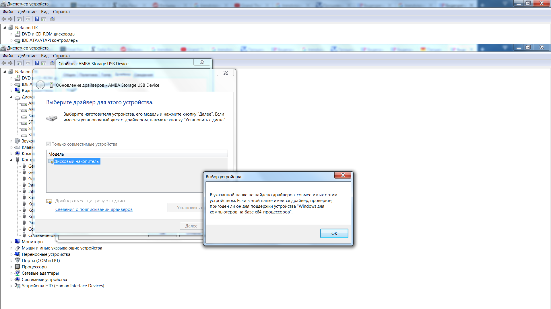Click the blue Help icon in topmost toolbar
Image resolution: width=551 pixels, height=309 pixels.
[x=37, y=19]
